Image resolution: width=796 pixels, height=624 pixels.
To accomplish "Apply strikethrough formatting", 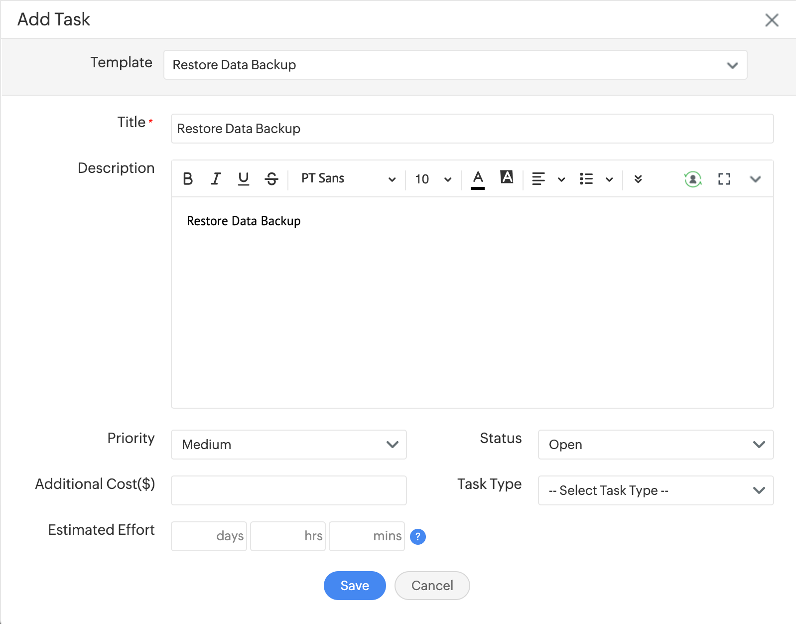I will point(271,179).
